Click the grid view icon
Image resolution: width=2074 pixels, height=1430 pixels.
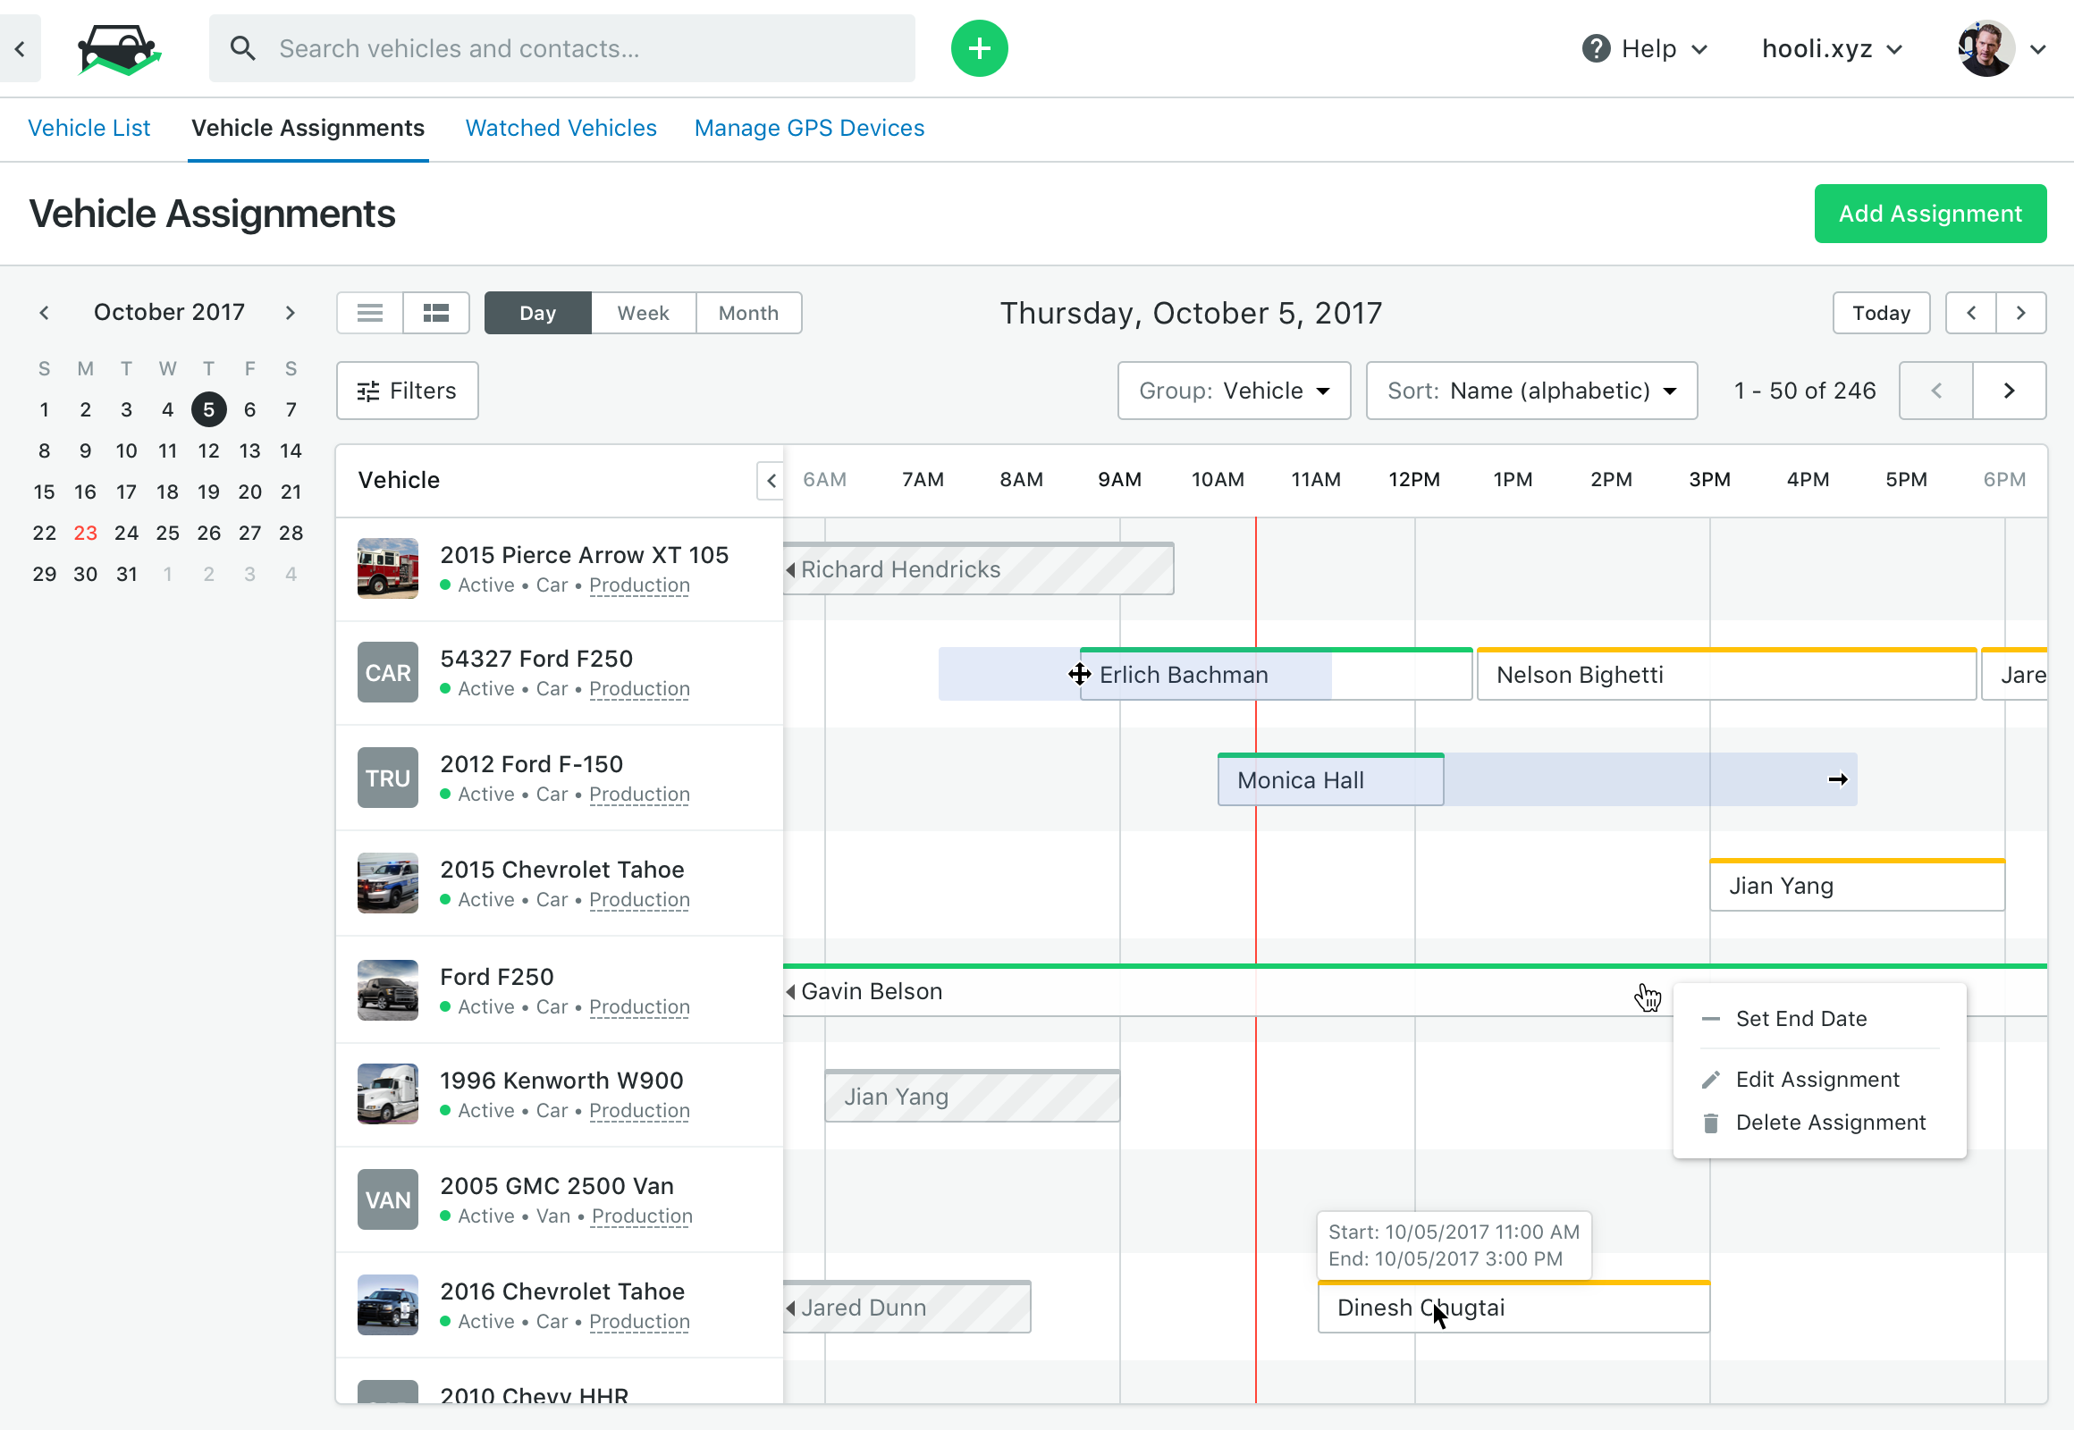(436, 312)
